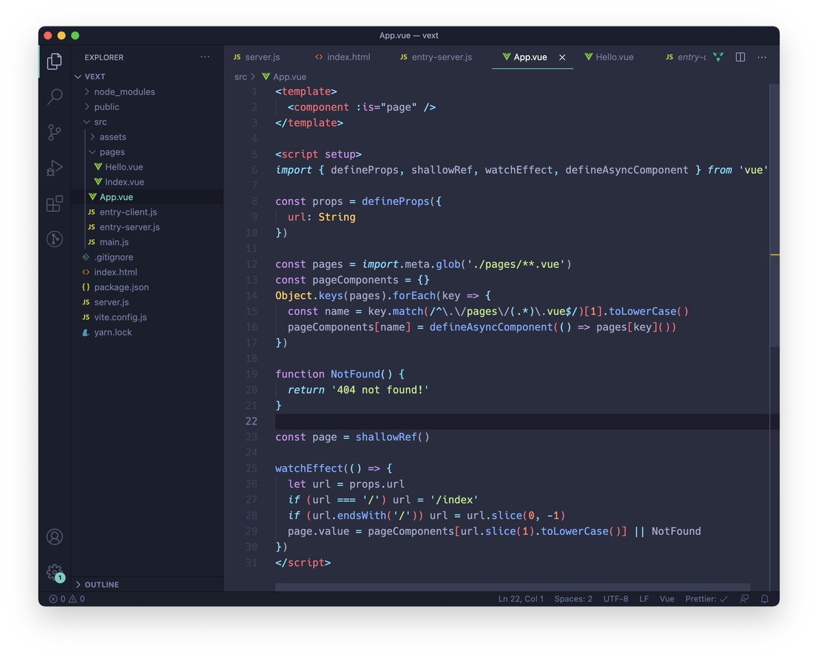Click the LF end-of-line indicator
818x657 pixels.
point(644,599)
